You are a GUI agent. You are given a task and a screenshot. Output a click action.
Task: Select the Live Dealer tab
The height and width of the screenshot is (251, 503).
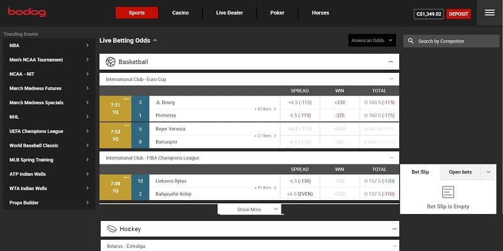point(229,13)
